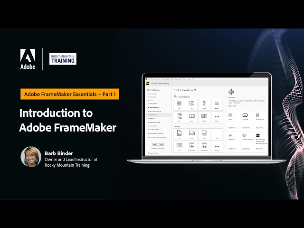Image resolution: width=304 pixels, height=228 pixels.
Task: Open more templates via first ellipsis tile
Action: point(217,117)
